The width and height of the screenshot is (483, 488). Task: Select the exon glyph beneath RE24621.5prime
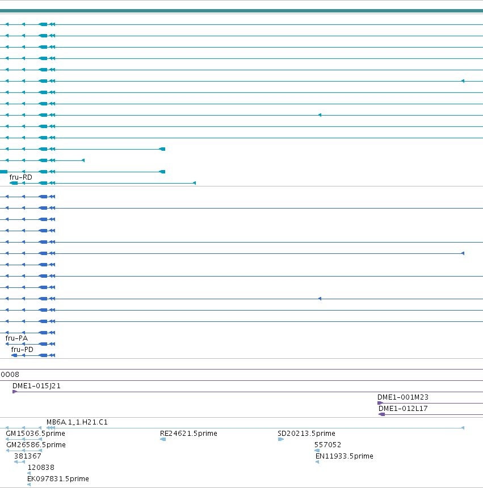(163, 439)
